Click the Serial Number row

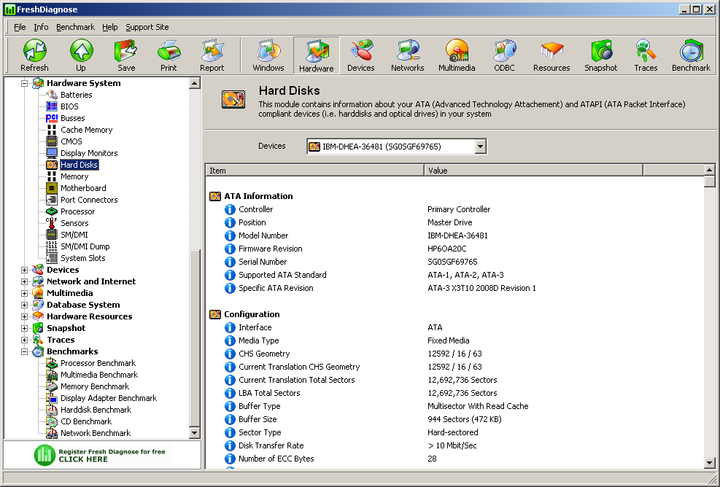(x=454, y=262)
